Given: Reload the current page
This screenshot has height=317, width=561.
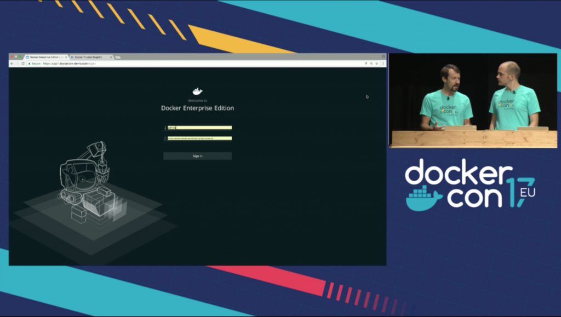Looking at the screenshot, I should [x=23, y=64].
